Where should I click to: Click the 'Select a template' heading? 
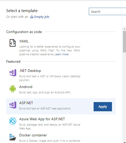click(x=22, y=11)
